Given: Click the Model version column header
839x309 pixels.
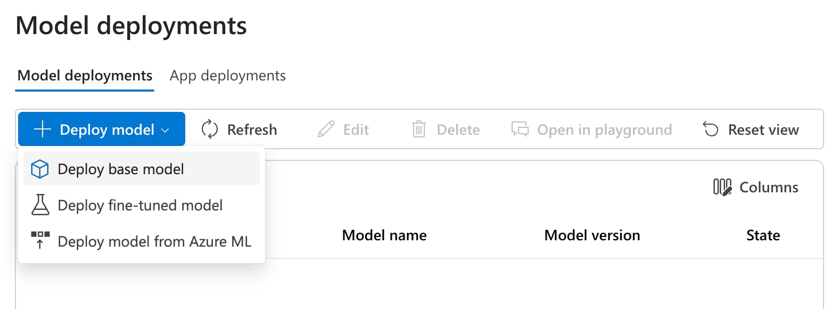Looking at the screenshot, I should point(592,235).
